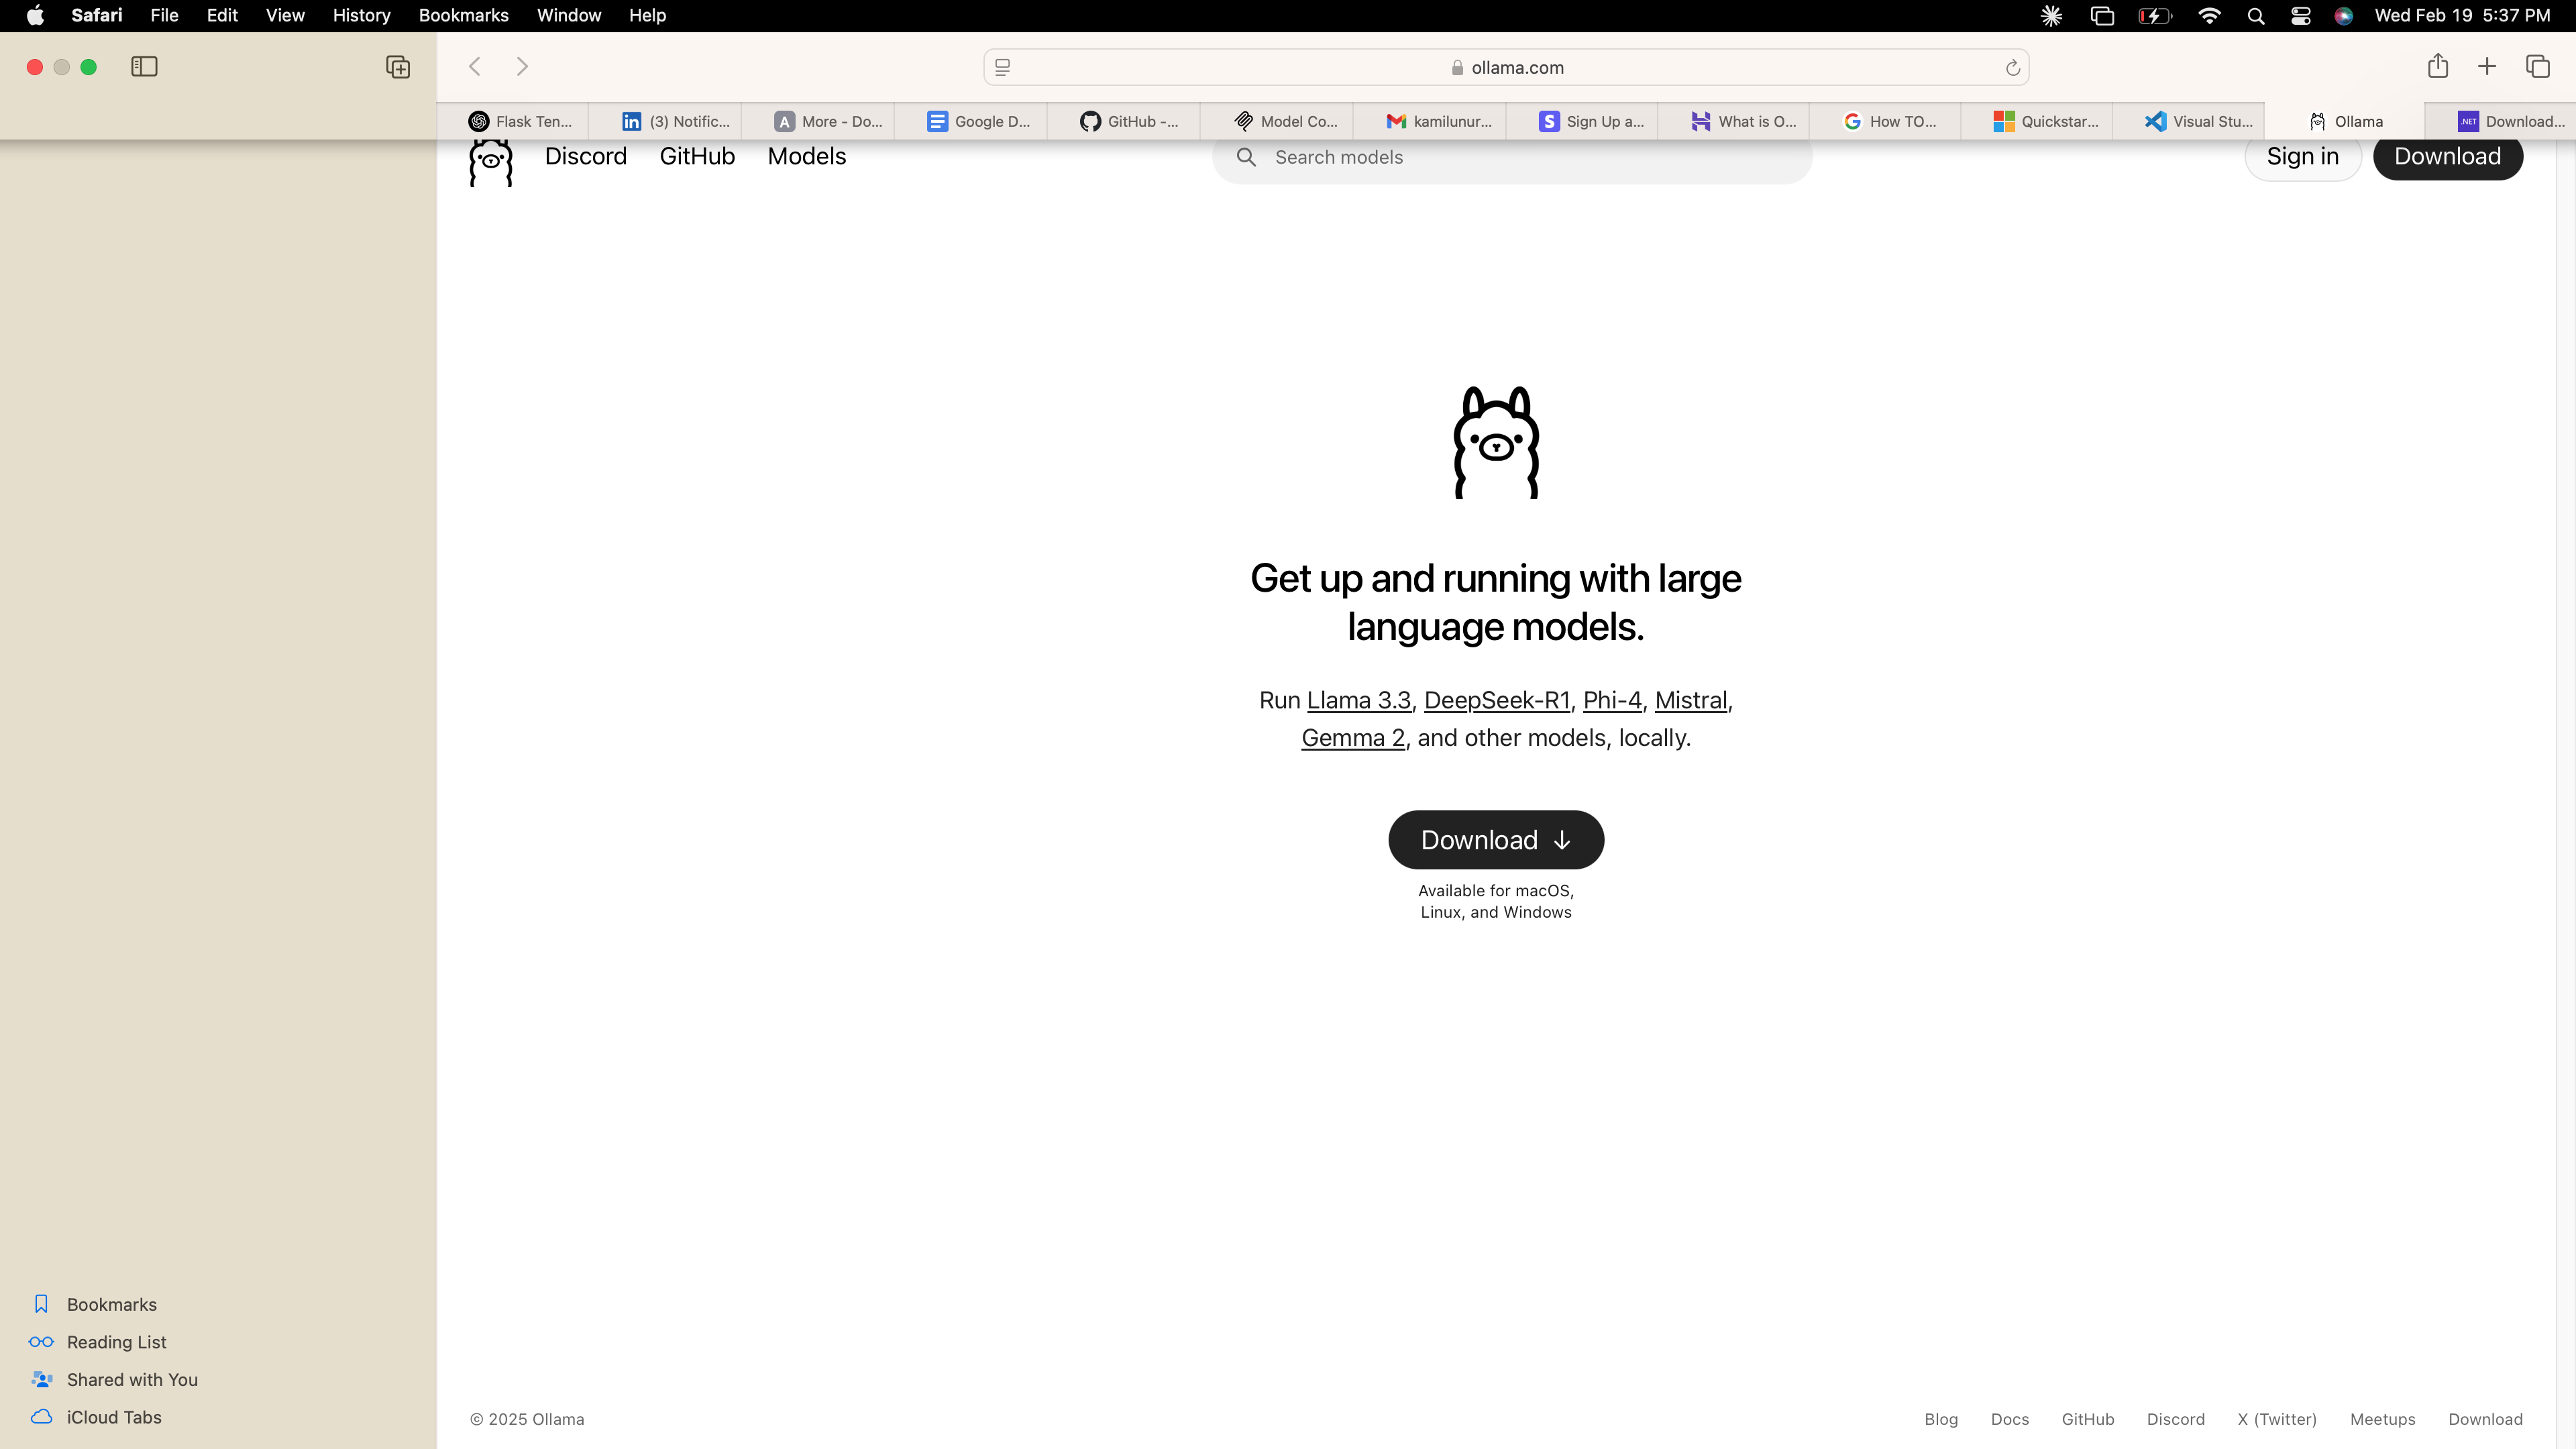
Task: Switch to the Google D... tab
Action: point(971,121)
